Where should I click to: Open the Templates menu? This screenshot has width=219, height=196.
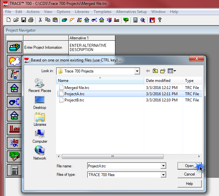[x=102, y=12]
